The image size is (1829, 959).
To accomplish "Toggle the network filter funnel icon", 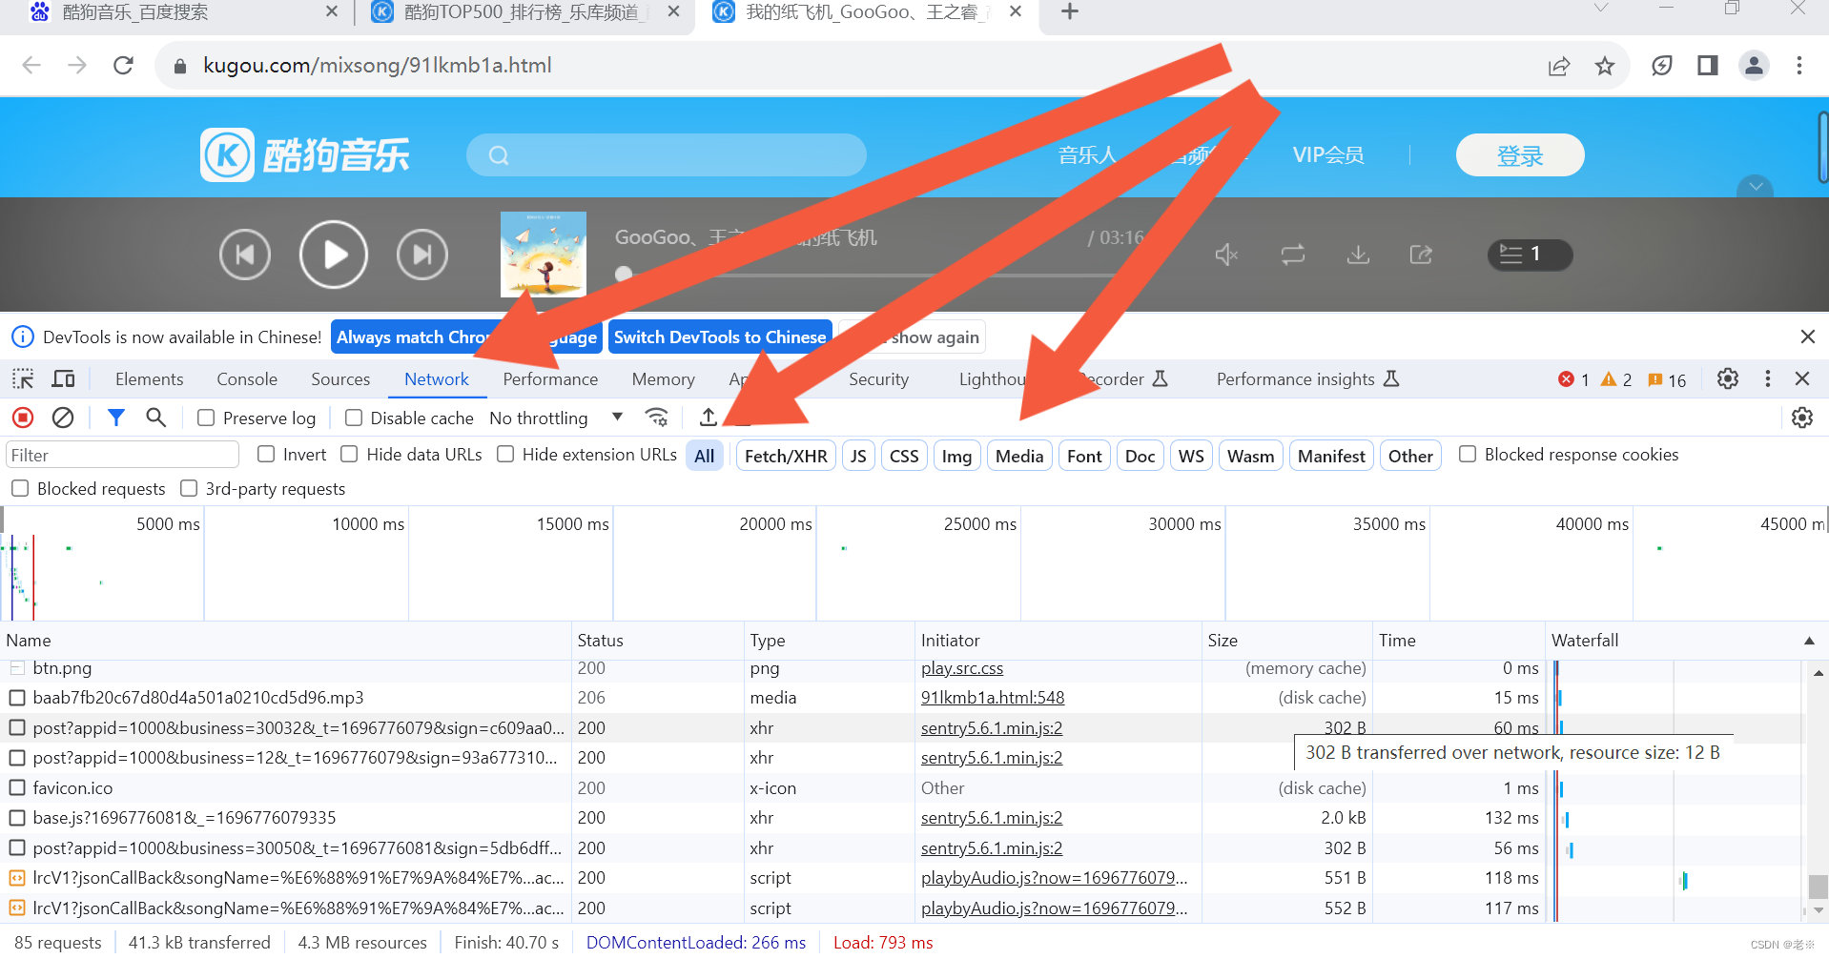I will [x=116, y=418].
